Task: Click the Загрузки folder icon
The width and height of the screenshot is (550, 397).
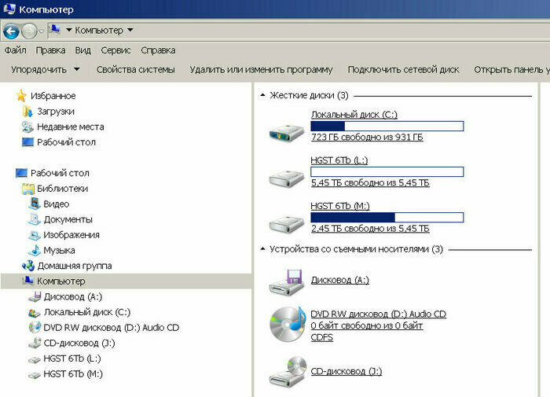Action: [27, 112]
